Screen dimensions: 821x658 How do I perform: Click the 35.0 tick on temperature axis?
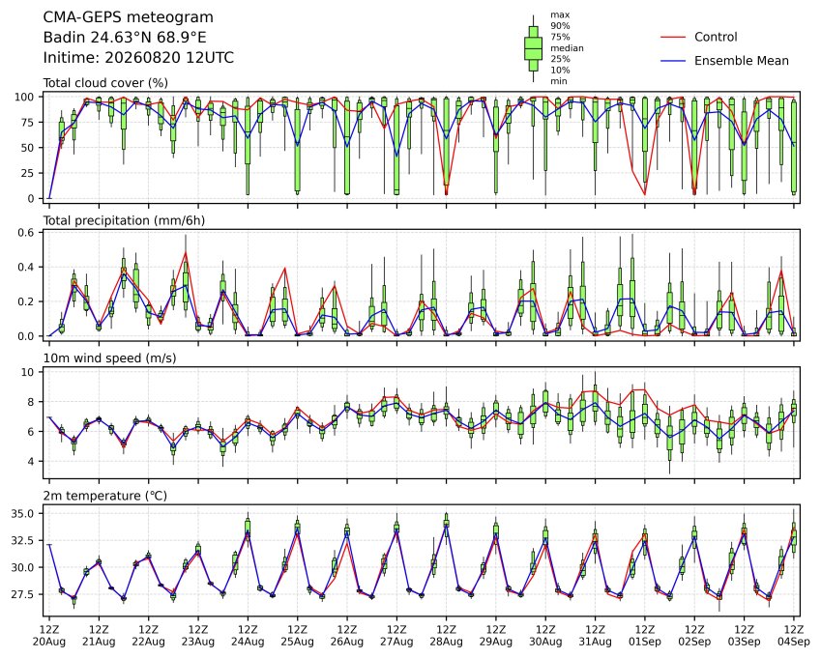click(22, 514)
